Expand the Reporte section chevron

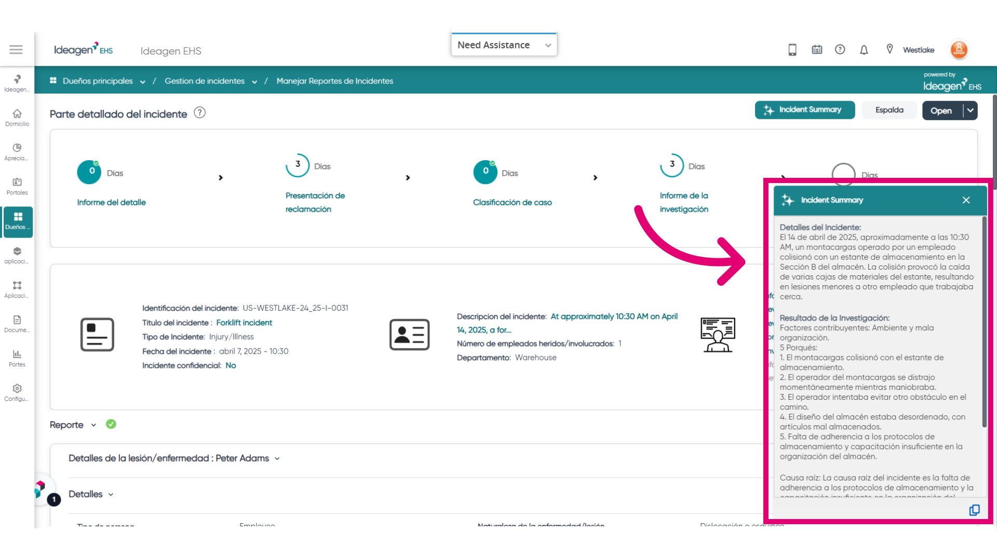[x=93, y=425]
